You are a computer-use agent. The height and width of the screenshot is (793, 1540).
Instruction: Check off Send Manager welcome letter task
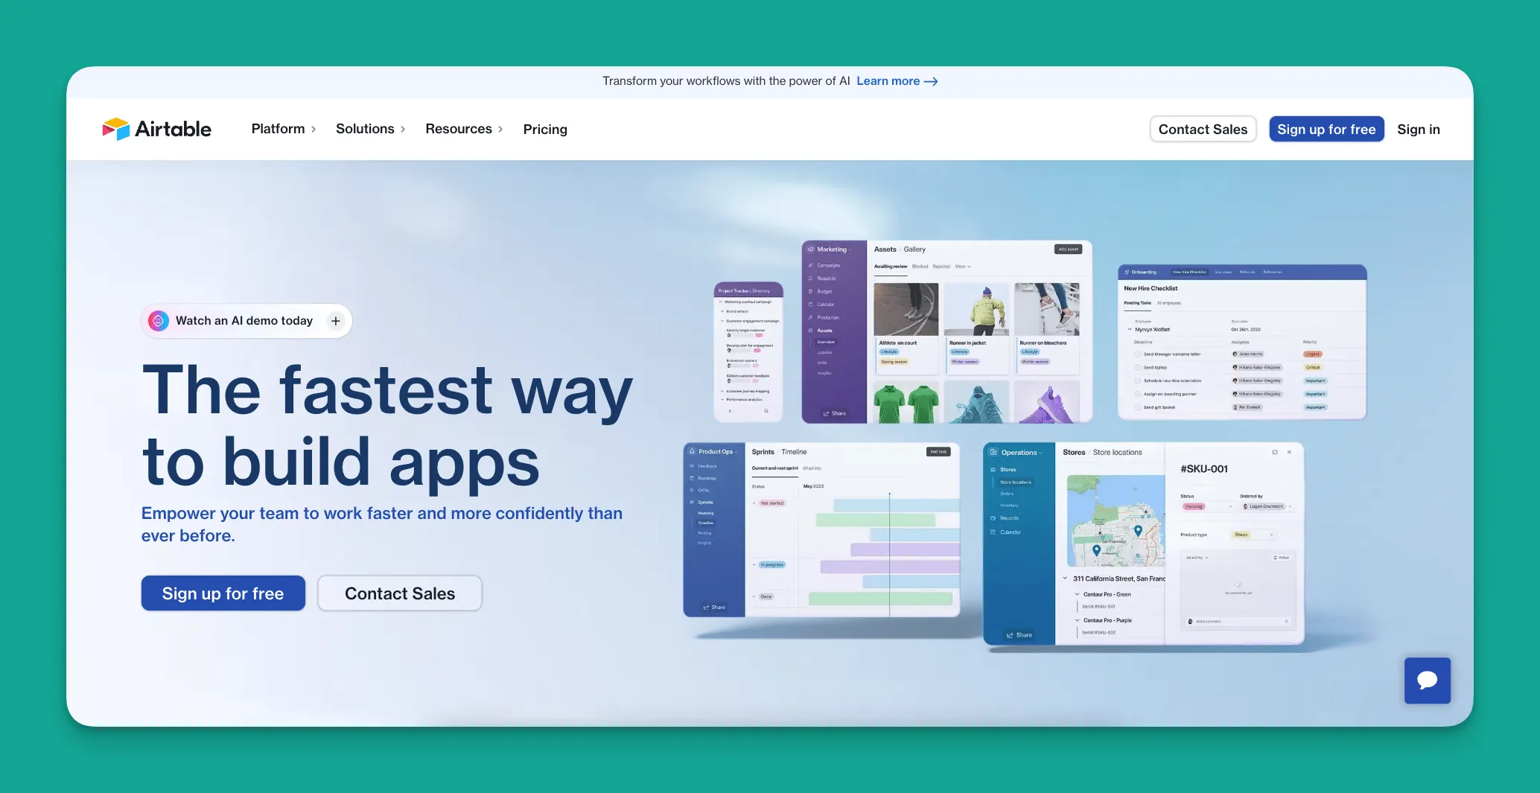coord(1138,354)
